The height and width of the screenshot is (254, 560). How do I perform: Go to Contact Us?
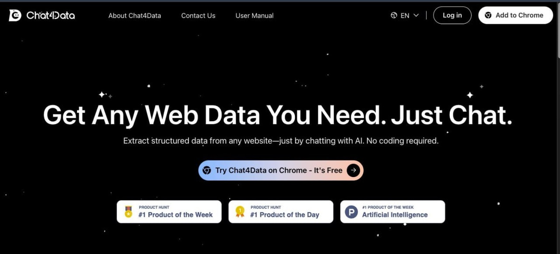[198, 15]
